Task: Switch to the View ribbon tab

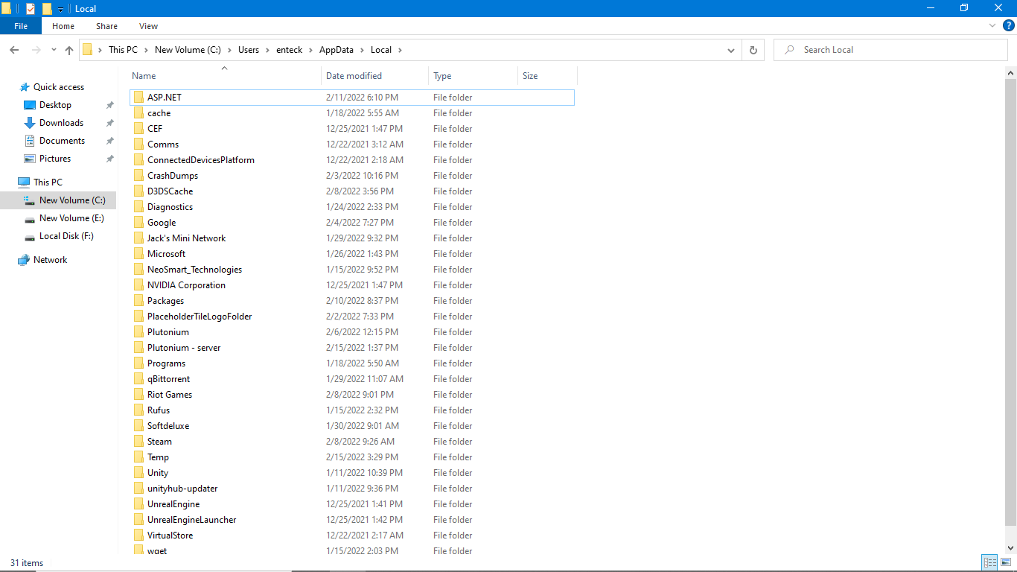Action: click(x=148, y=26)
